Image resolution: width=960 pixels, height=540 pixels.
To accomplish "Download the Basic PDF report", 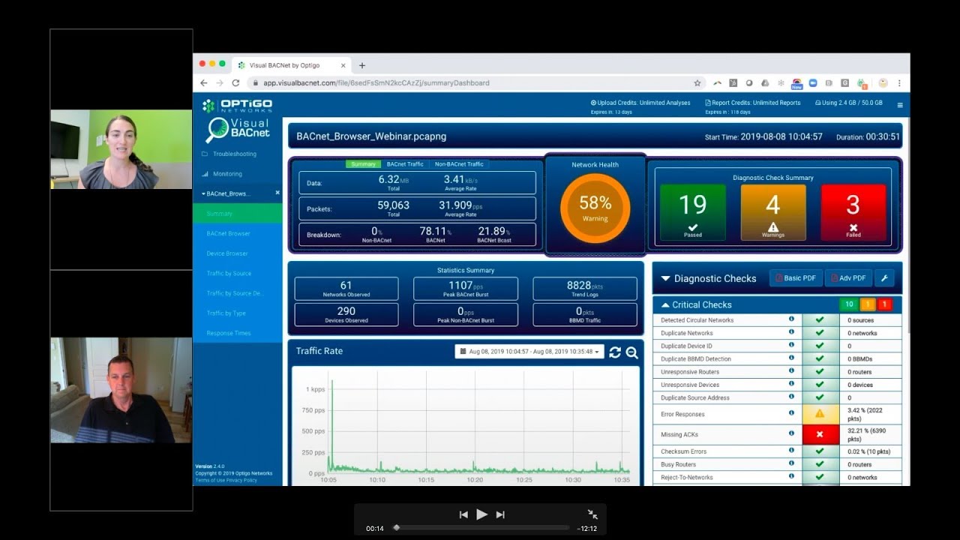I will click(796, 278).
